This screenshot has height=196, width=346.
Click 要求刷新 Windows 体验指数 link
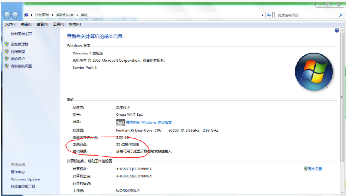pos(149,122)
